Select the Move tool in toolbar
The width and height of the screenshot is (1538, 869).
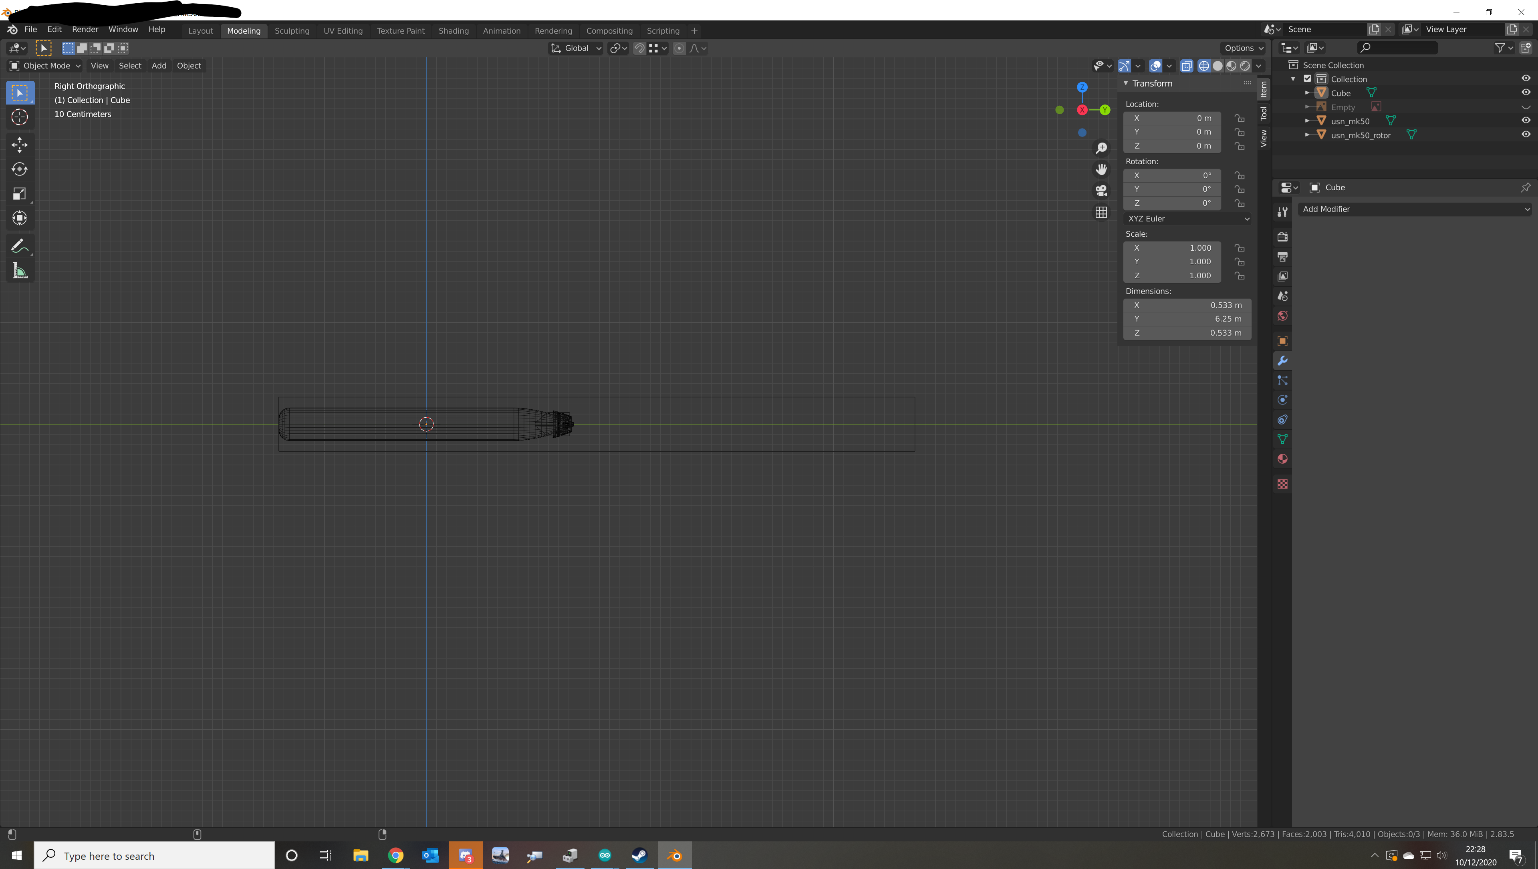(19, 145)
